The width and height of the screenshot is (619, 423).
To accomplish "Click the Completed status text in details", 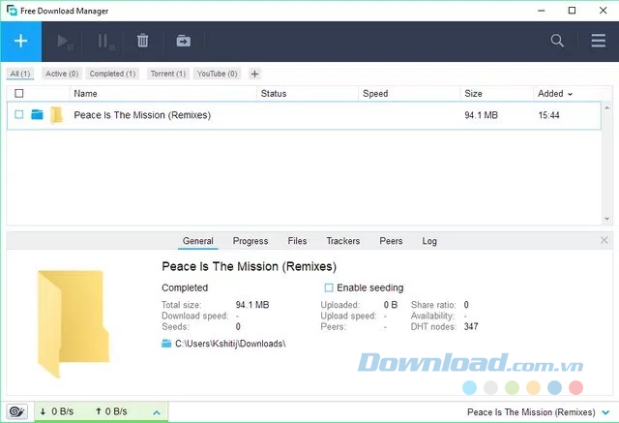I will tap(185, 287).
